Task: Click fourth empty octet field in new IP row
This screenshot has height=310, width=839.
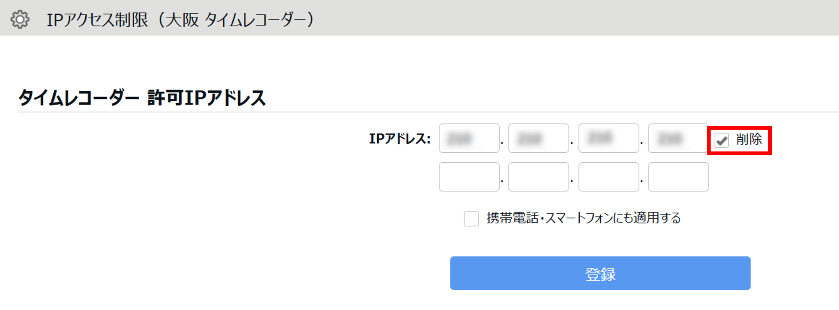Action: pos(678,177)
